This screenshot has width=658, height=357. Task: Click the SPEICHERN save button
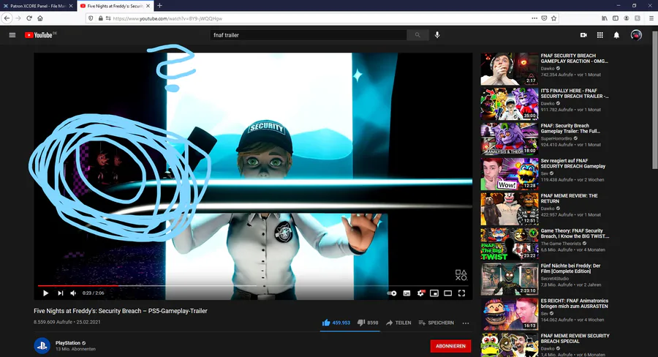(436, 323)
